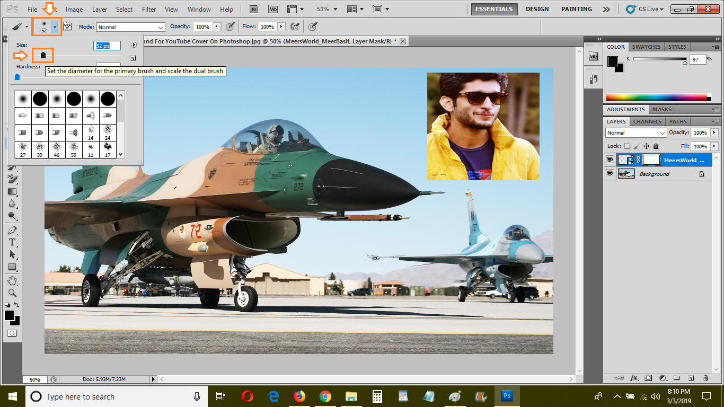Screen dimensions: 724x407
Task: Select the Zoom tool in toolbox
Action: pyautogui.click(x=12, y=293)
